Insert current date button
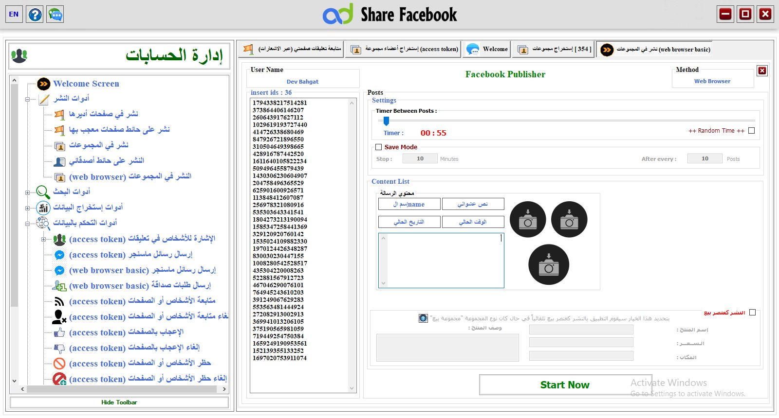The image size is (779, 418). [x=409, y=222]
